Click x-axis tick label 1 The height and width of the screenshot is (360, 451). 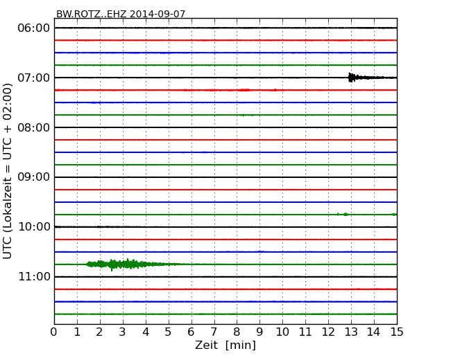point(77,332)
